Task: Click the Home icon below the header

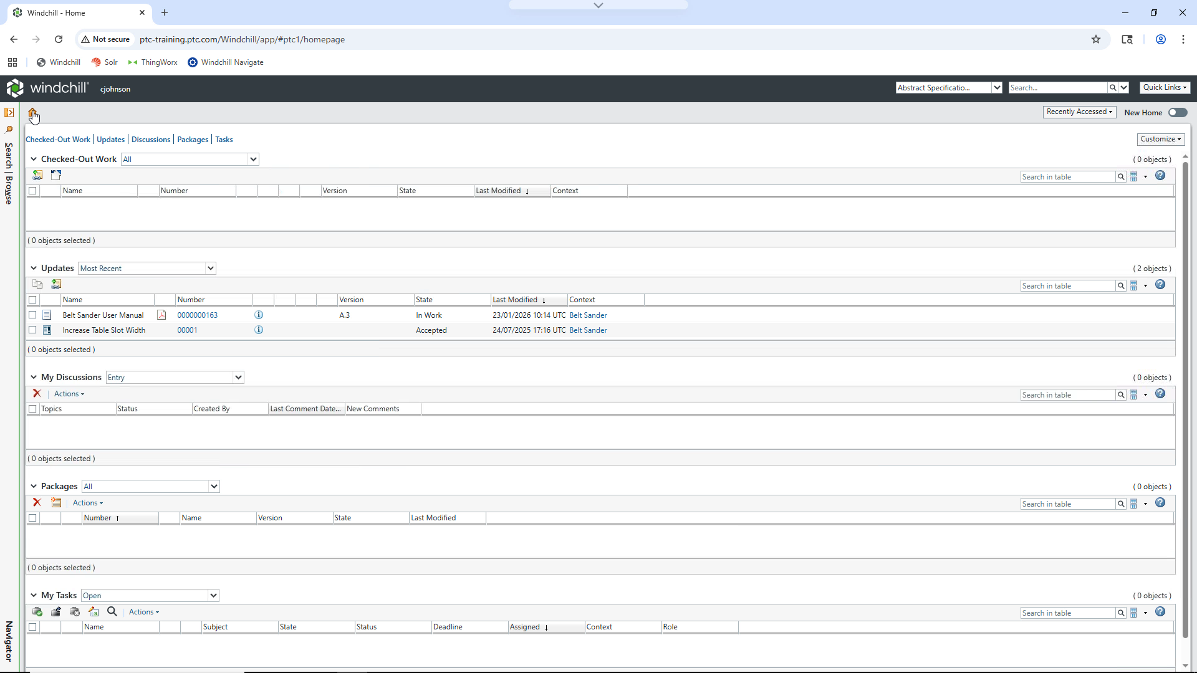Action: (x=32, y=113)
